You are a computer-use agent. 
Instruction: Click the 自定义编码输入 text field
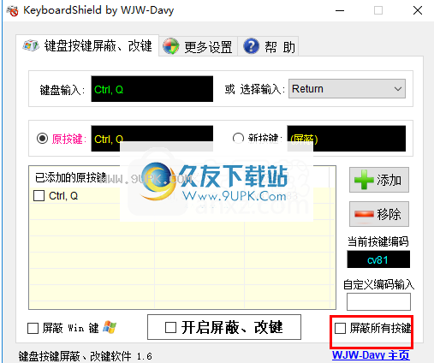[x=378, y=301]
